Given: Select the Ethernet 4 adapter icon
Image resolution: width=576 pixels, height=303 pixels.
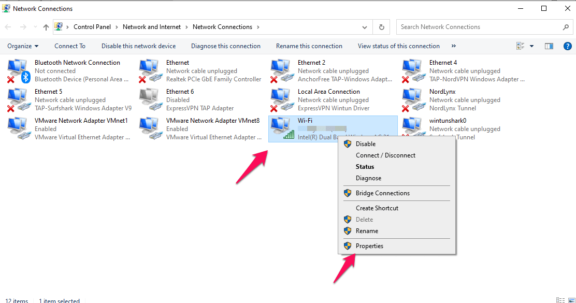Looking at the screenshot, I should [414, 71].
